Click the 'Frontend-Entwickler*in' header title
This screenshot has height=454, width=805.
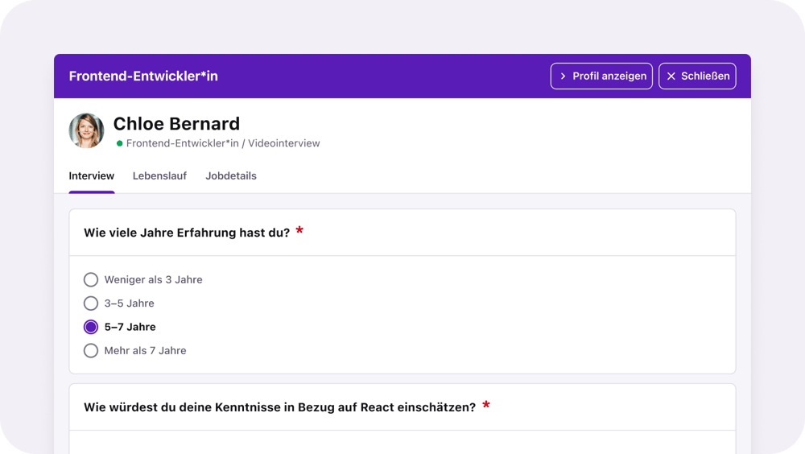(143, 76)
